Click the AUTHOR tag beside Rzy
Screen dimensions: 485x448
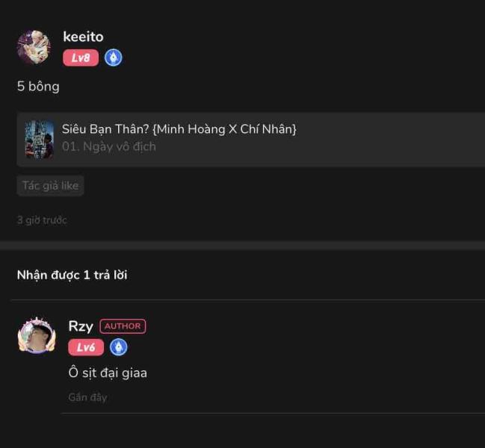(123, 326)
